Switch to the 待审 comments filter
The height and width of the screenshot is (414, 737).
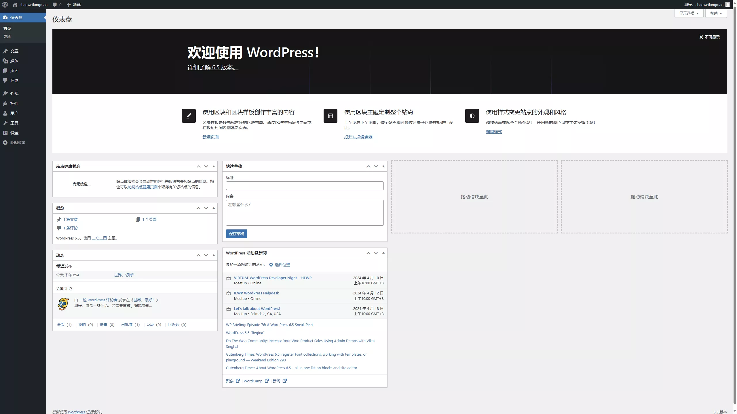[x=104, y=325]
